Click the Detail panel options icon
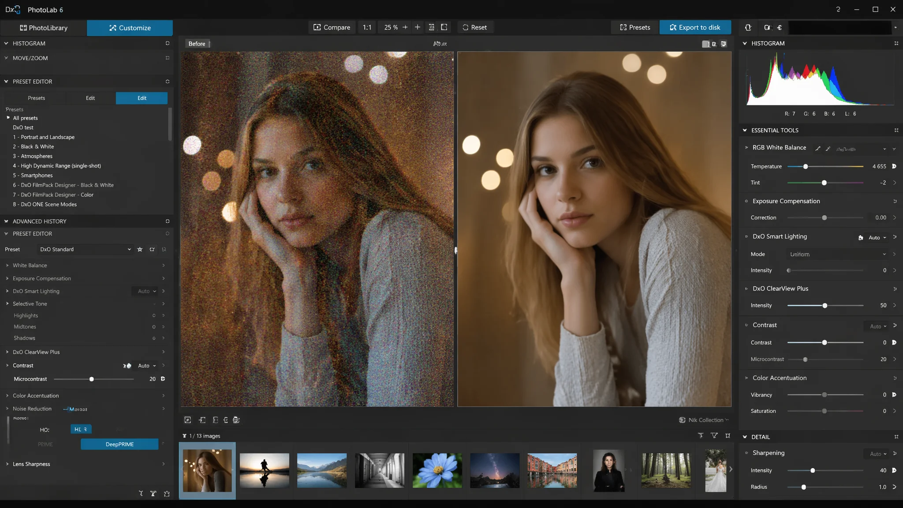Image resolution: width=903 pixels, height=508 pixels. 896,437
